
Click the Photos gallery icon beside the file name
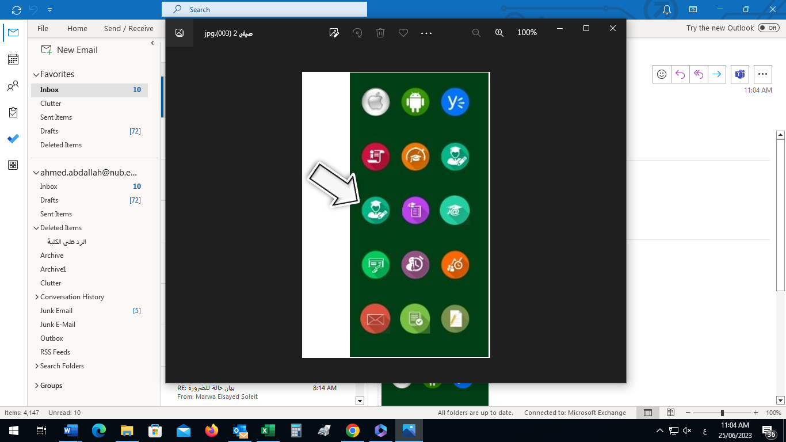[180, 33]
